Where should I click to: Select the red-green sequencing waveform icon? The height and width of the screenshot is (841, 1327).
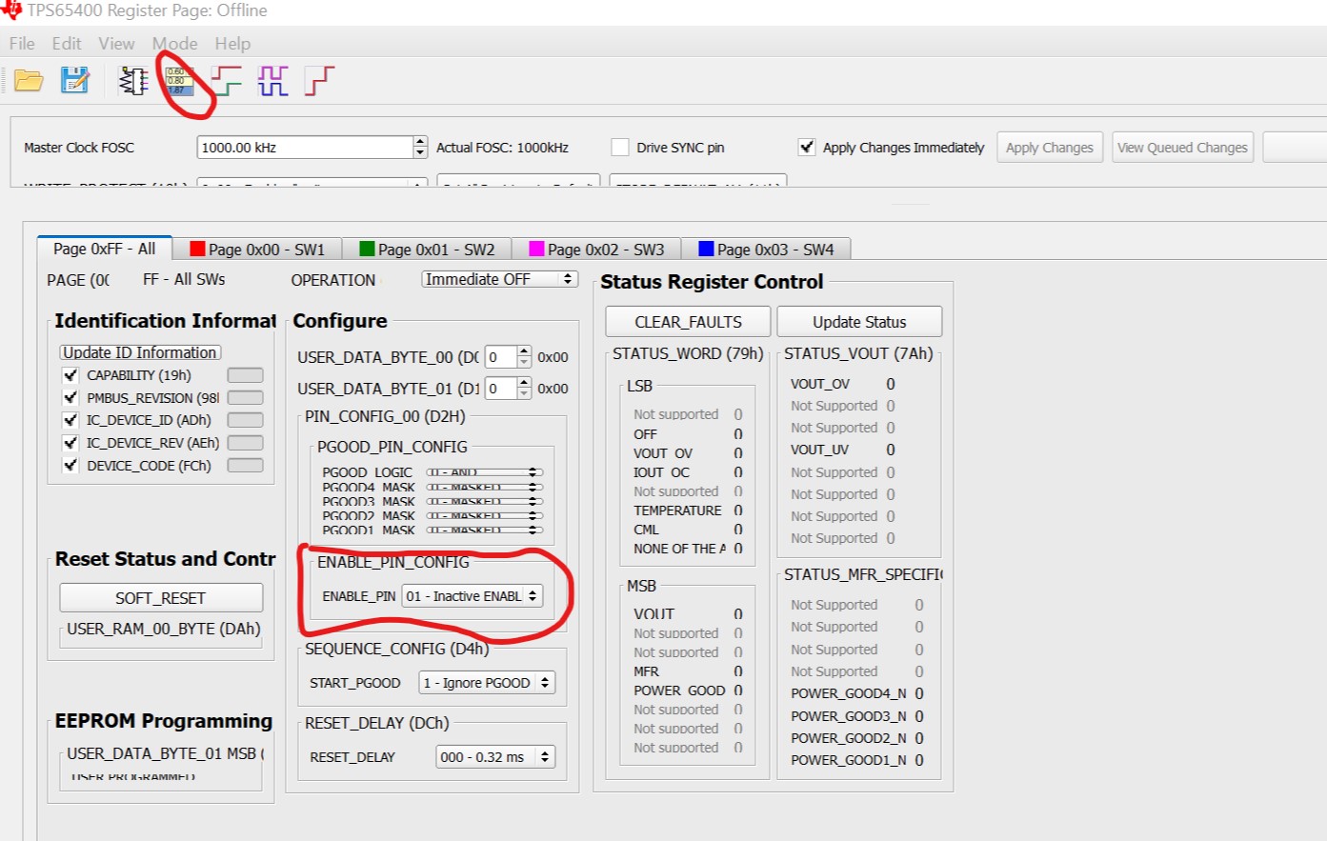(227, 81)
